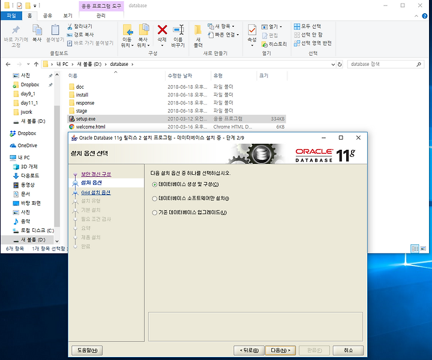Click History (히스토리) in the ribbon
The height and width of the screenshot is (360, 432).
(x=274, y=44)
